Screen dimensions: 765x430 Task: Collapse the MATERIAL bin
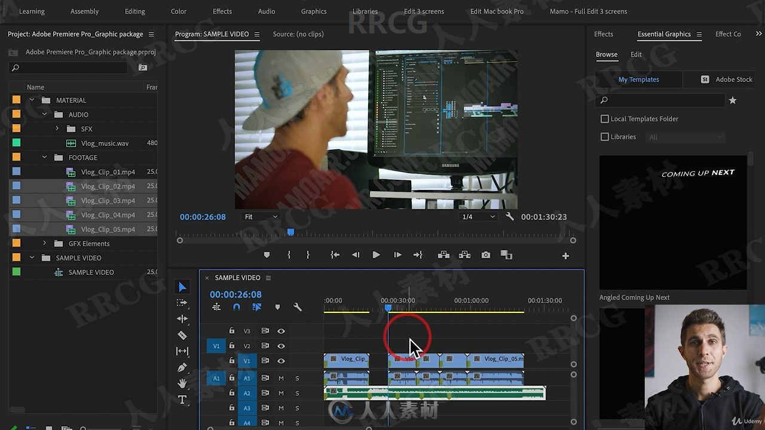[x=32, y=100]
